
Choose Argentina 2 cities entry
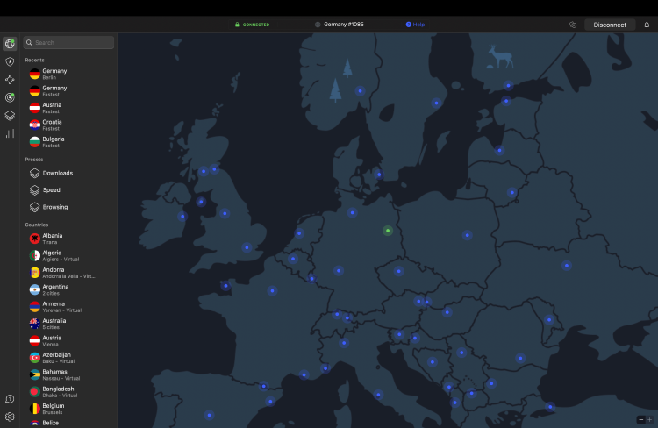coord(68,289)
